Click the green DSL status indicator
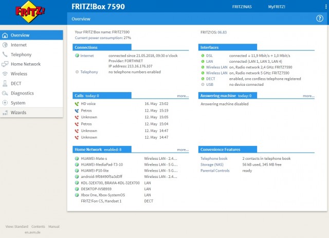The width and height of the screenshot is (329, 238). click(203, 56)
